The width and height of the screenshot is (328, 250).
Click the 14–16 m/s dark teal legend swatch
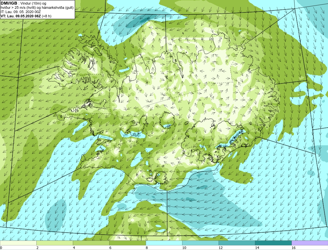273,243
